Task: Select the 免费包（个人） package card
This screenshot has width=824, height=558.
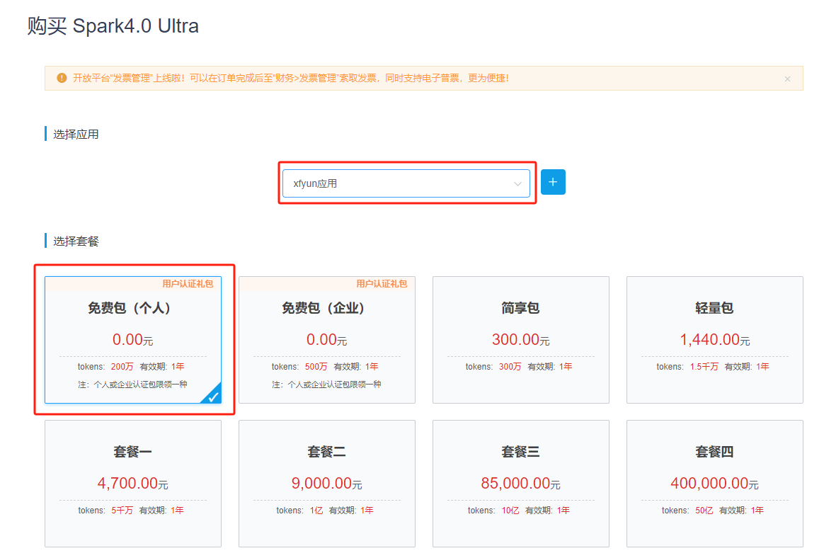Action: 133,340
